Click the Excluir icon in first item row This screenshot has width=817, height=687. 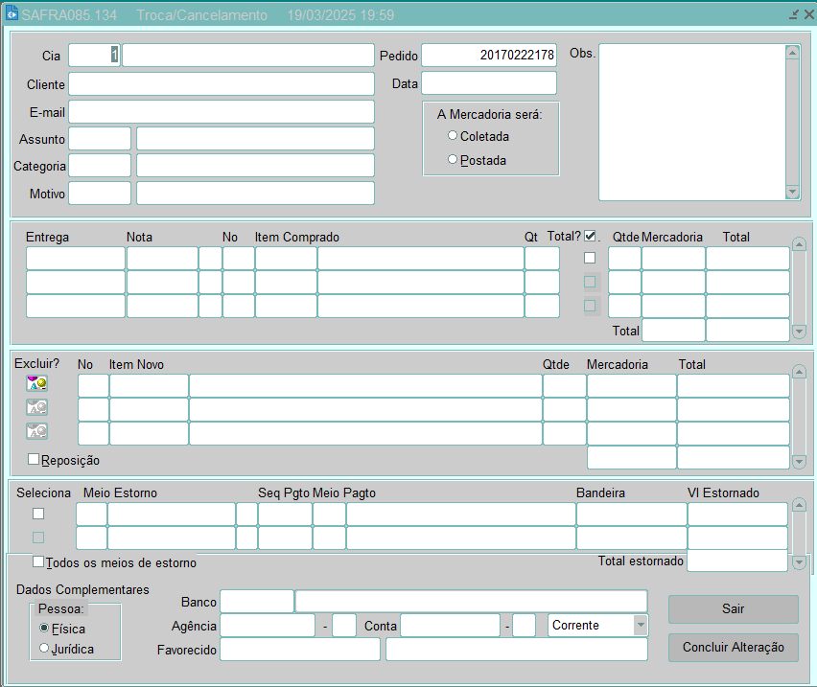pos(36,383)
